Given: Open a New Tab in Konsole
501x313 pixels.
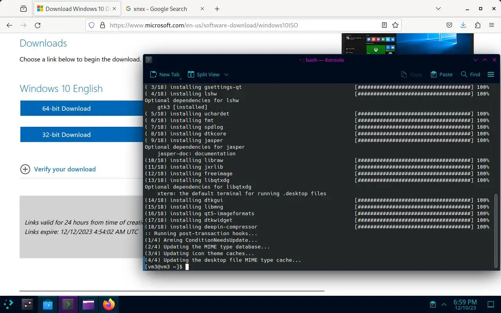Looking at the screenshot, I should tap(165, 74).
